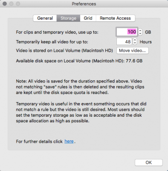Close the Preferences window
The height and width of the screenshot is (171, 168).
point(5,3)
